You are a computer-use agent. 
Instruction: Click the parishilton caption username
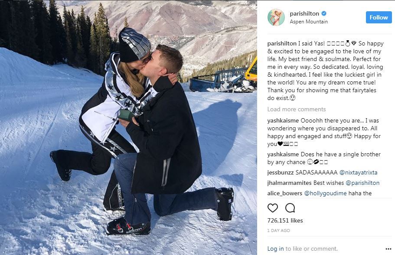click(x=282, y=43)
